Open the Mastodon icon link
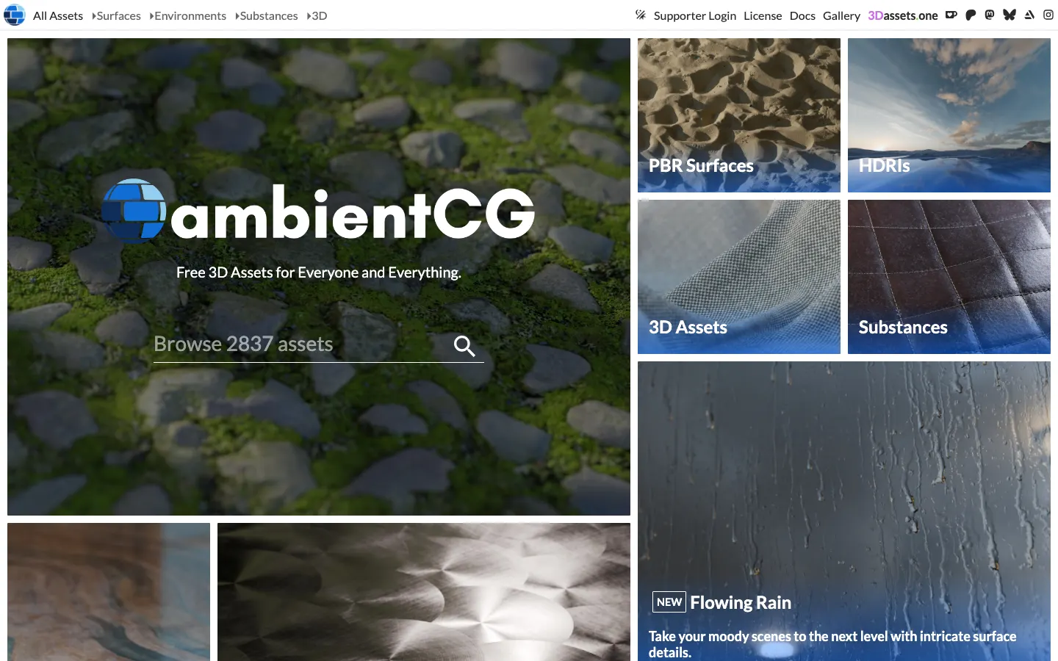Screen dimensions: 1058x661 (990, 15)
